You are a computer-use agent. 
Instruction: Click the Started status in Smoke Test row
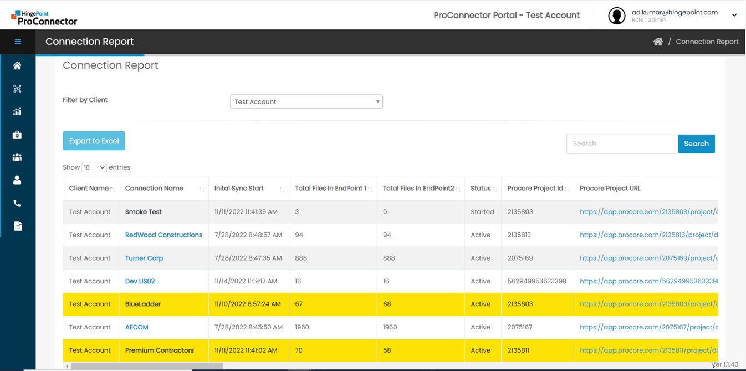pos(482,212)
